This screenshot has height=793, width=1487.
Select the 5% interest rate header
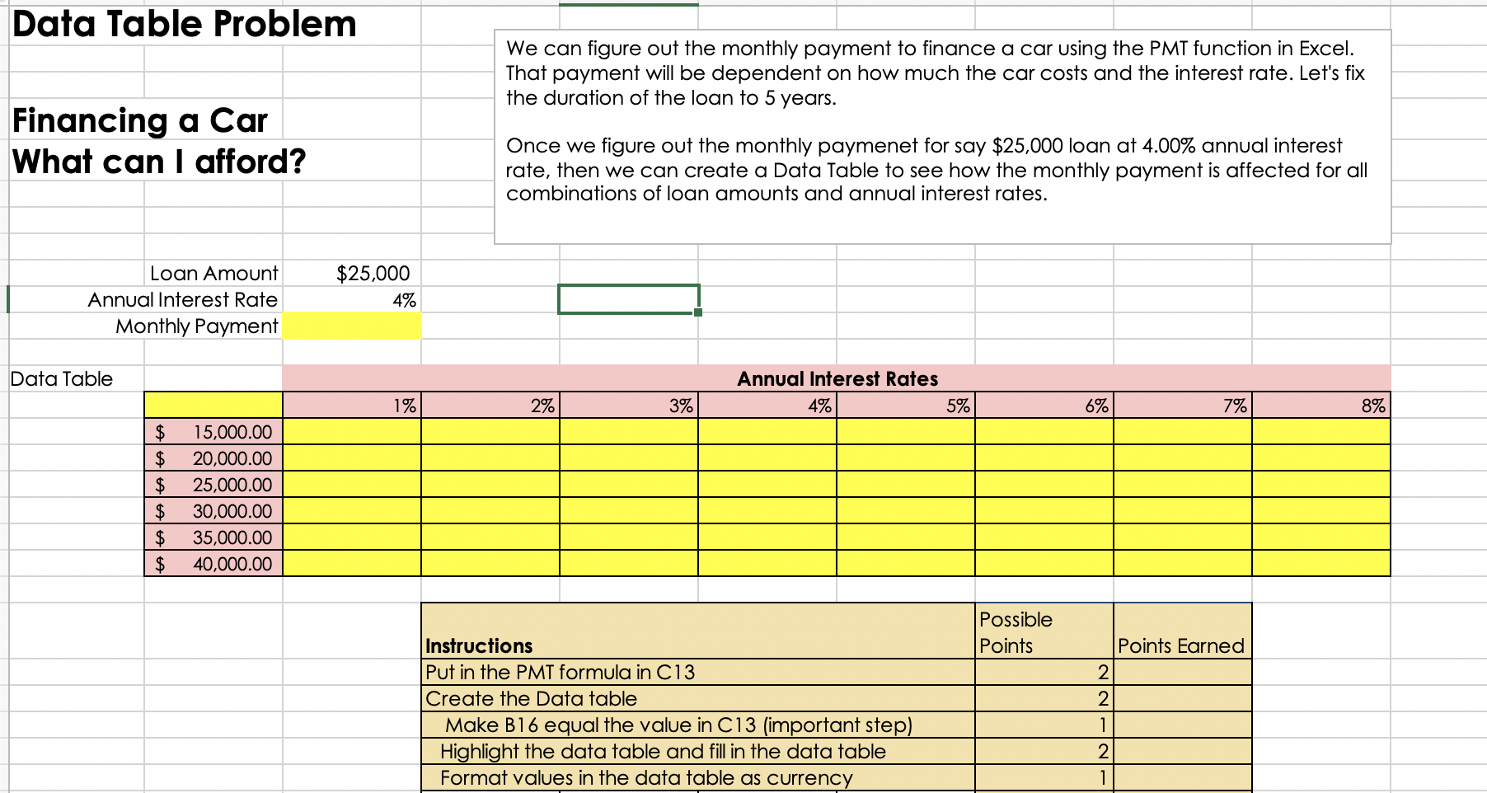[x=906, y=405]
